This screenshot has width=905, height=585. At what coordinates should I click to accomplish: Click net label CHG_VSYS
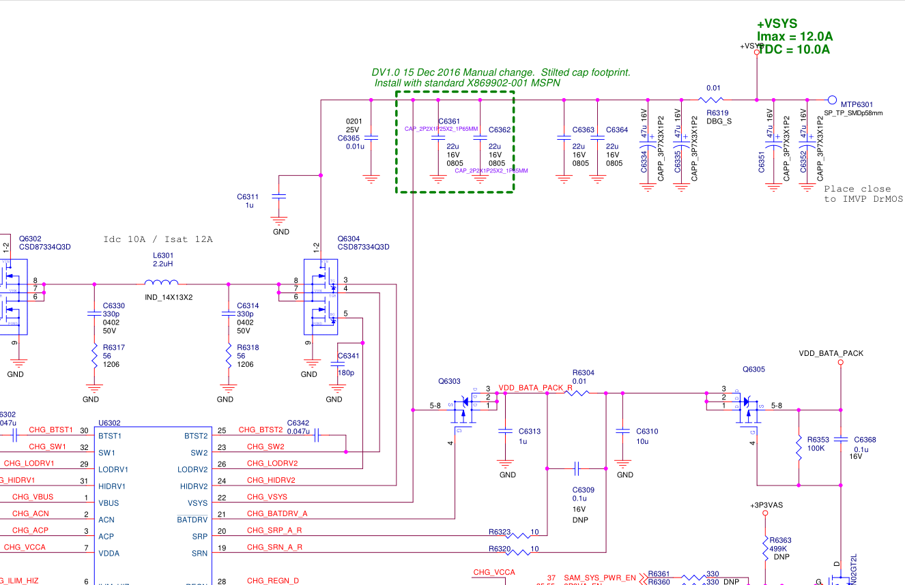[267, 498]
